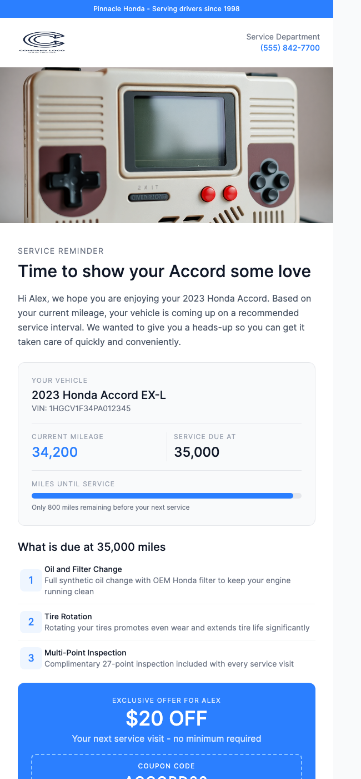Click the 35,000 service due value
The height and width of the screenshot is (779, 361).
(x=197, y=452)
